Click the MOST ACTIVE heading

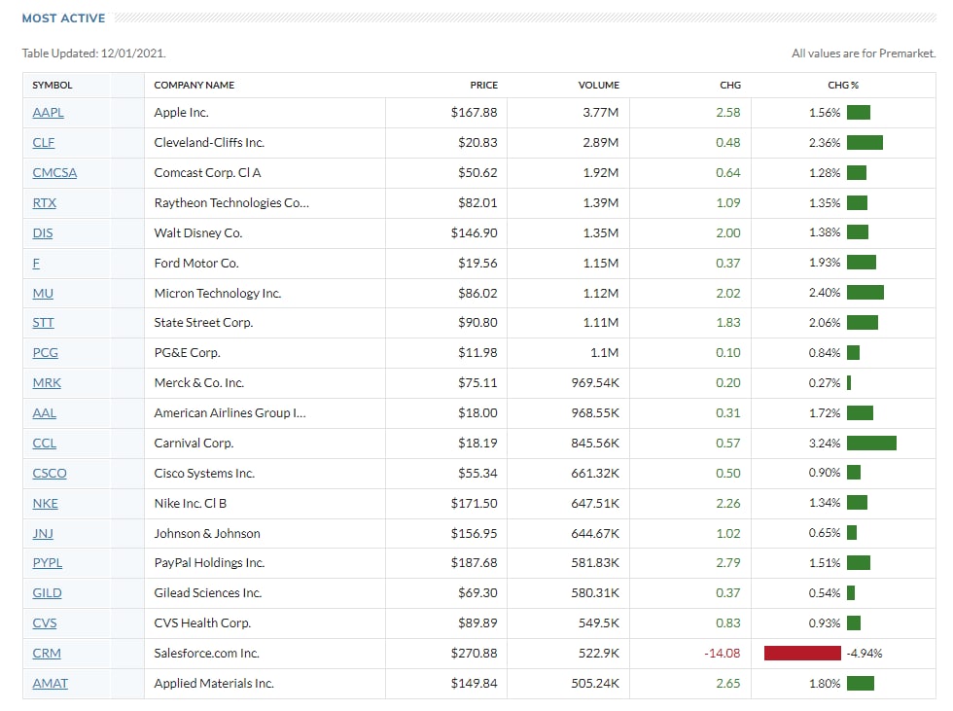tap(64, 18)
